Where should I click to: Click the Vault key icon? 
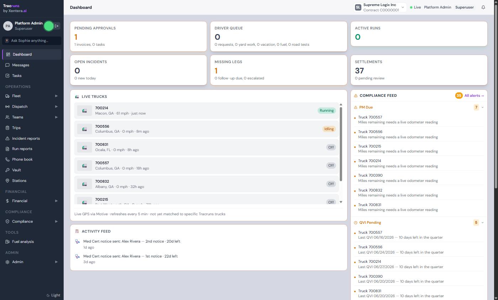point(7,170)
